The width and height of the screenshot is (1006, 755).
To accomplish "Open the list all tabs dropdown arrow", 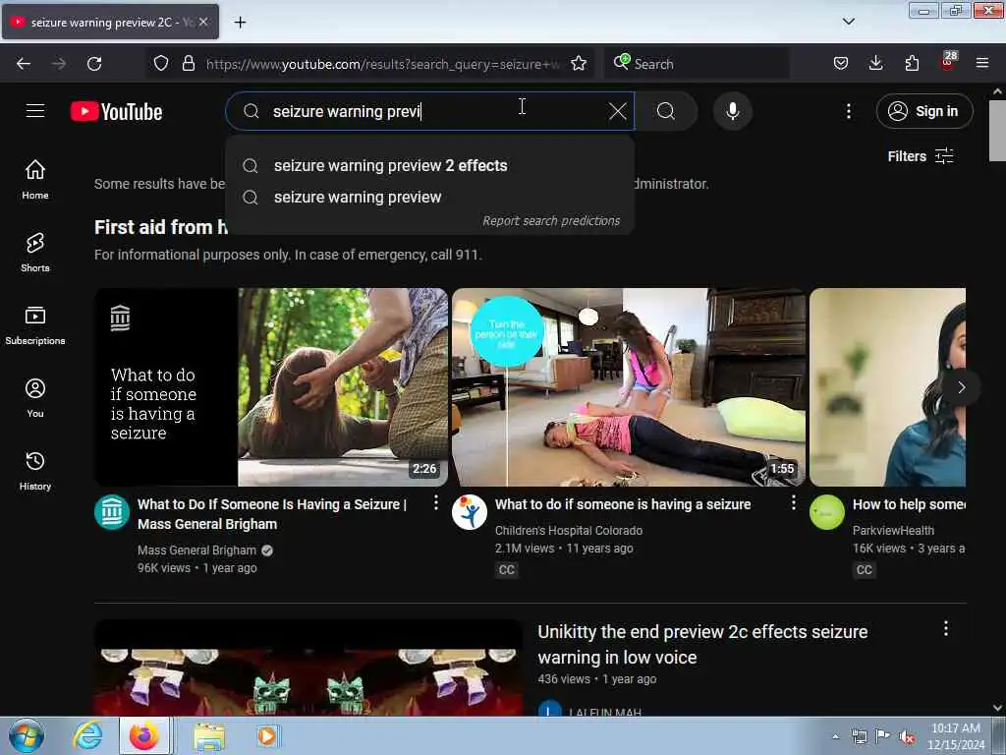I will [849, 22].
